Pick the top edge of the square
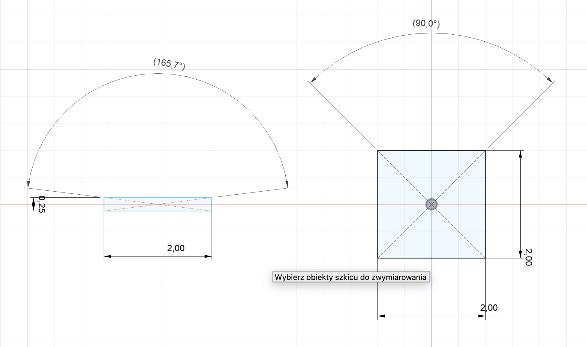This screenshot has height=347, width=587. point(405,150)
